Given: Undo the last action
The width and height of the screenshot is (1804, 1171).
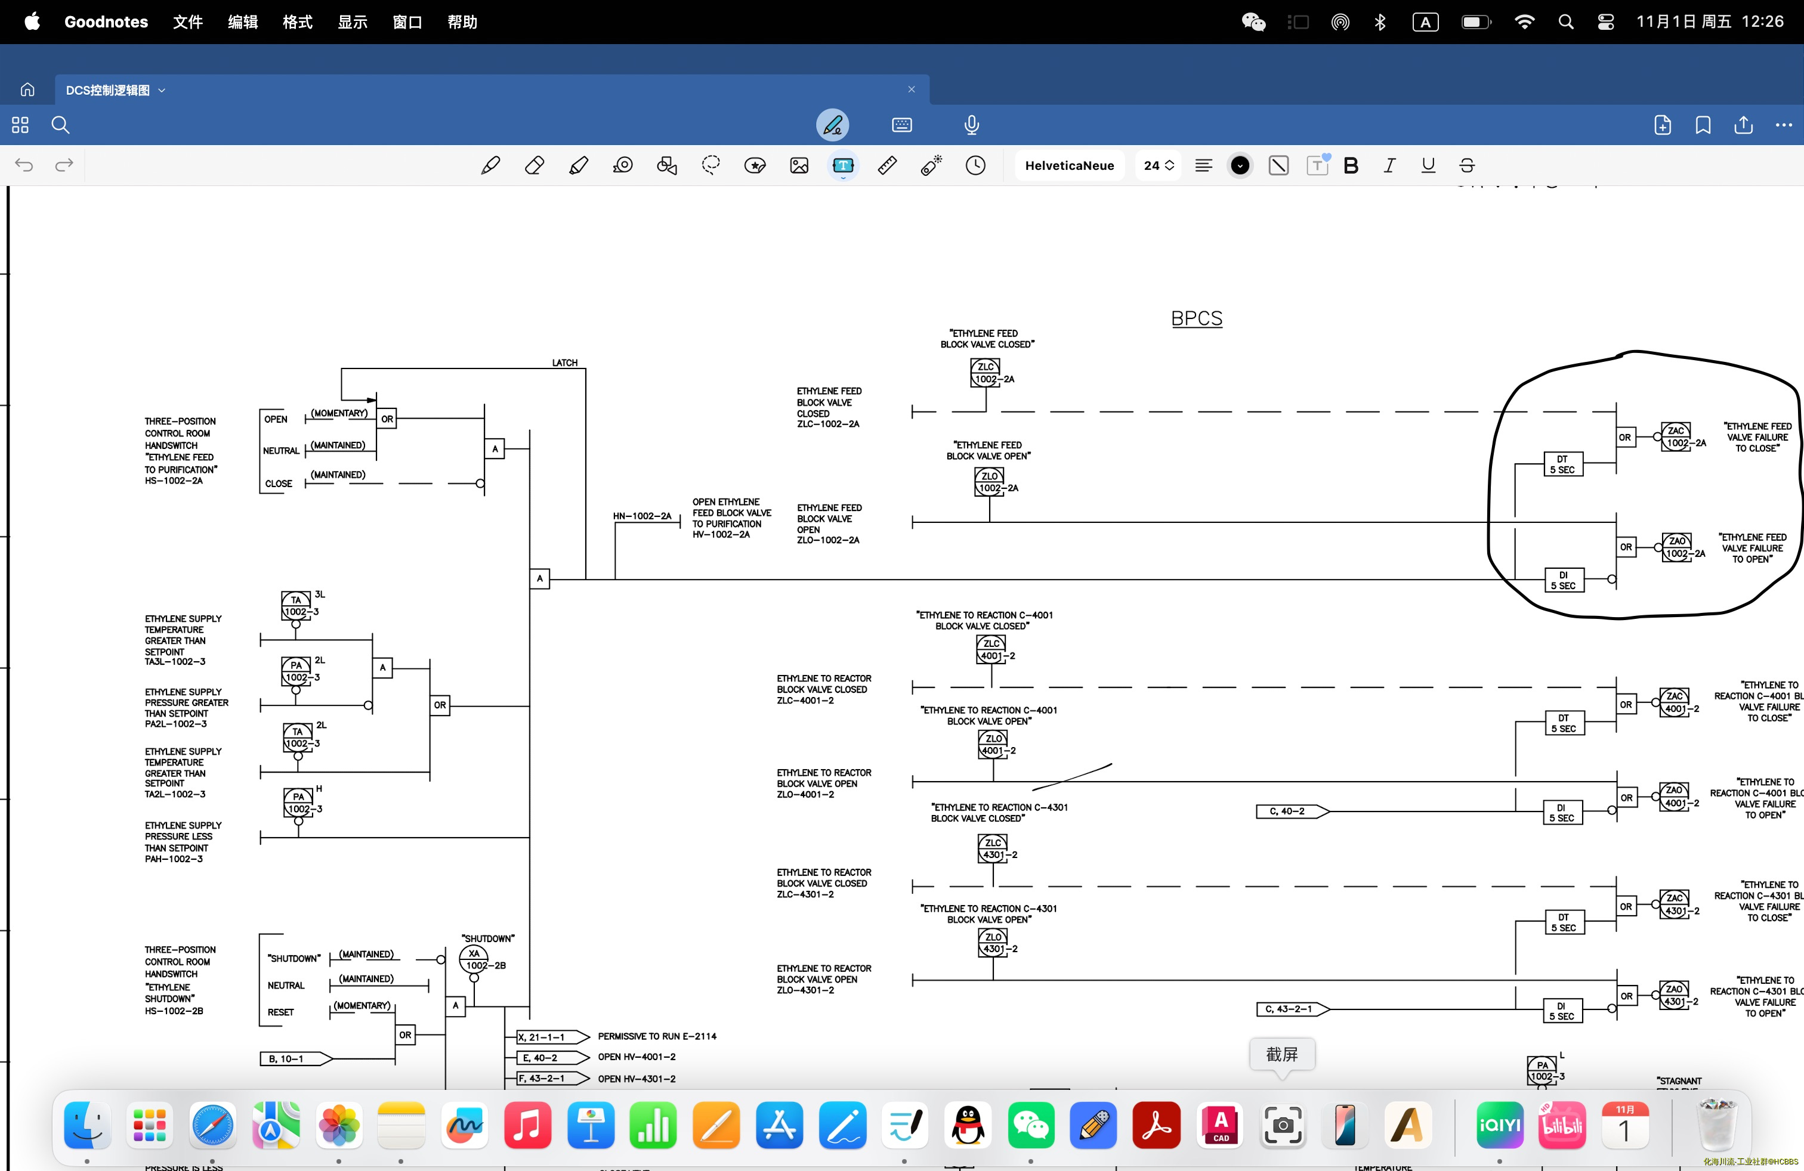Looking at the screenshot, I should (x=24, y=165).
